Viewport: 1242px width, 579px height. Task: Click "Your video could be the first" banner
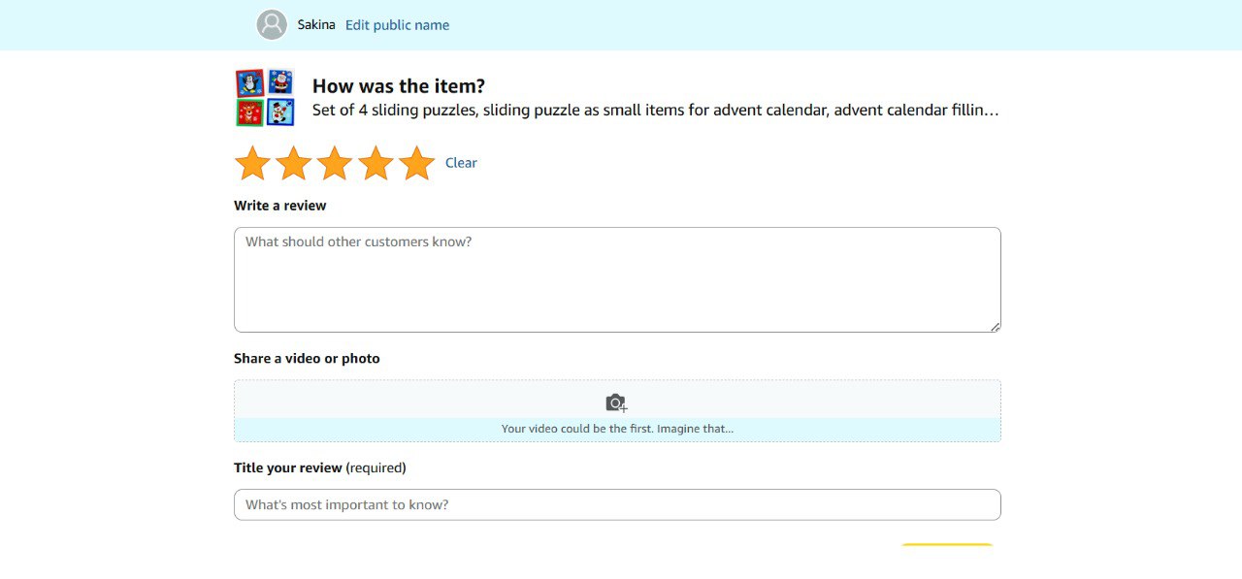tap(617, 429)
